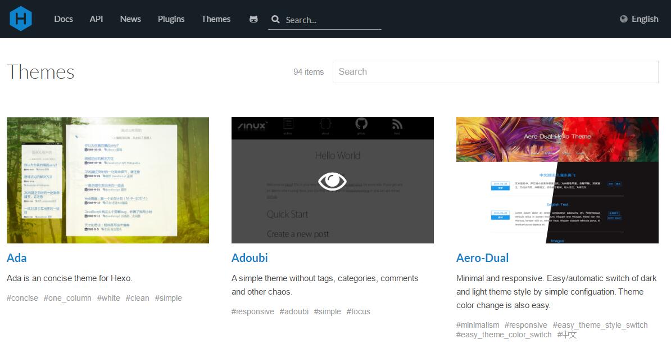
Task: Click the Ada theme title link
Action: coord(17,258)
